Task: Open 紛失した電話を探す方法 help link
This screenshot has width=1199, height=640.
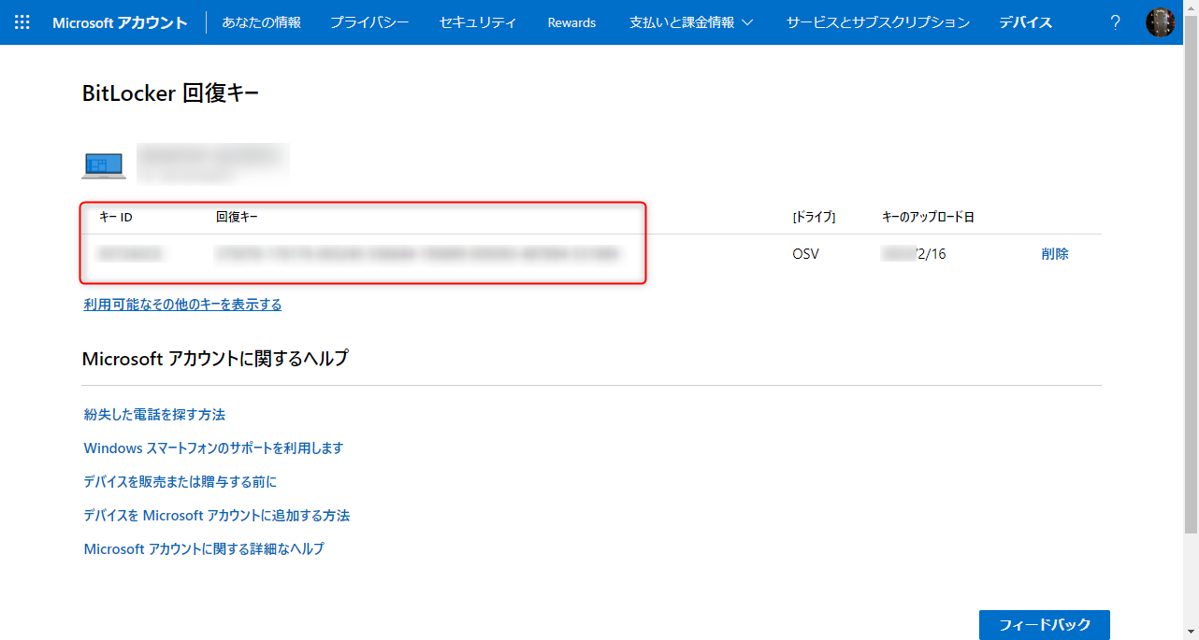Action: click(x=154, y=414)
